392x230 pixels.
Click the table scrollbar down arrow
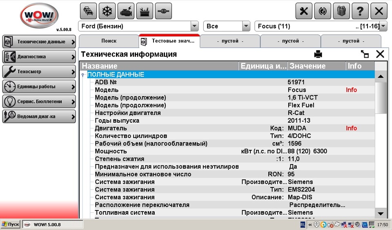pyautogui.click(x=381, y=214)
